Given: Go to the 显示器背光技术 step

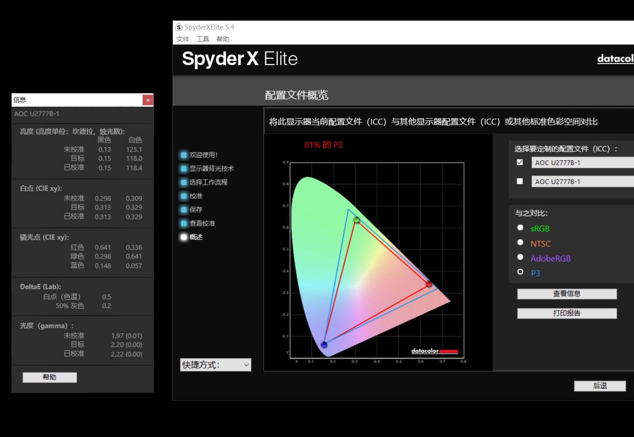Looking at the screenshot, I should point(211,168).
